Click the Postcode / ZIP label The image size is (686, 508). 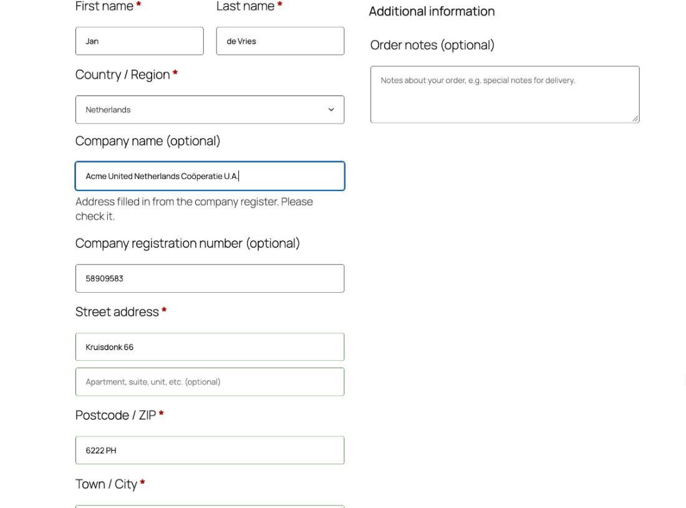coord(115,415)
